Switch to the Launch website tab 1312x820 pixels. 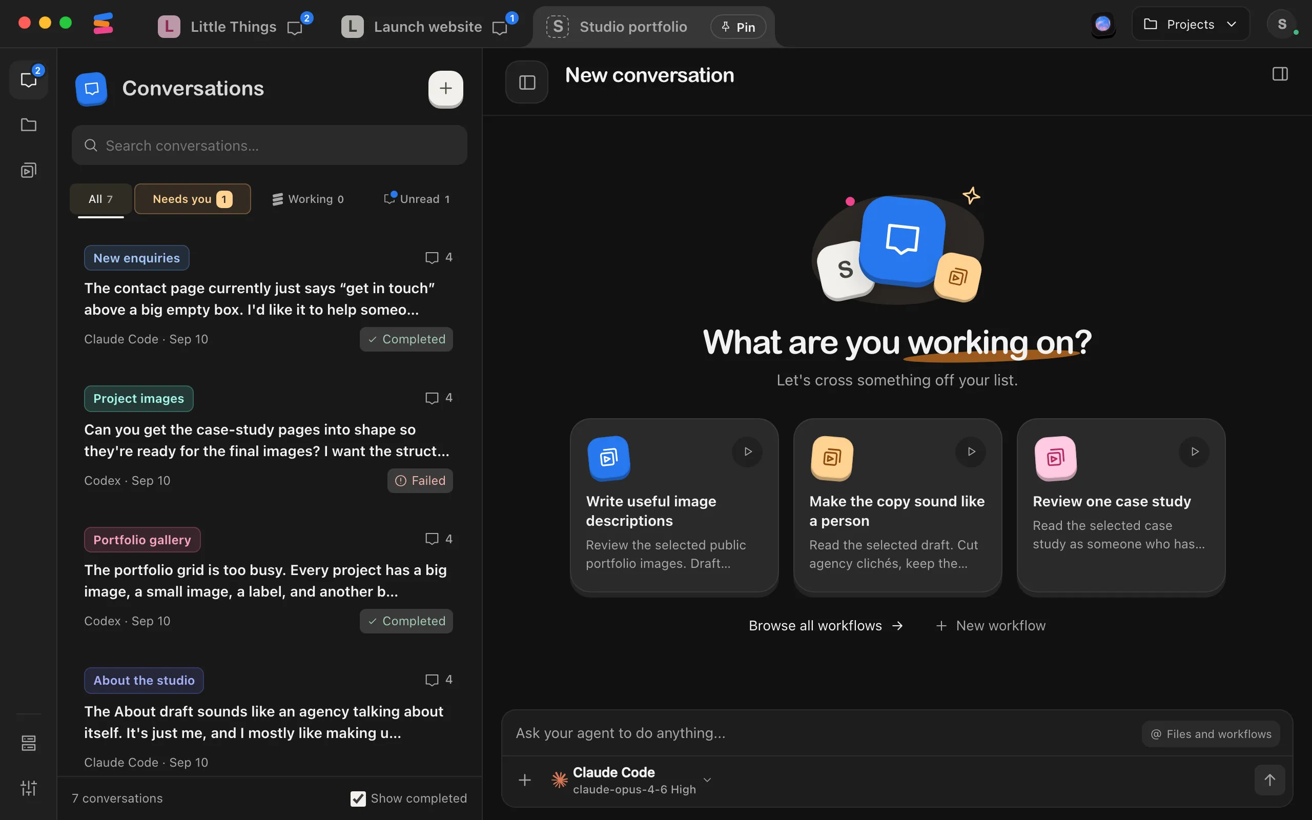428,27
